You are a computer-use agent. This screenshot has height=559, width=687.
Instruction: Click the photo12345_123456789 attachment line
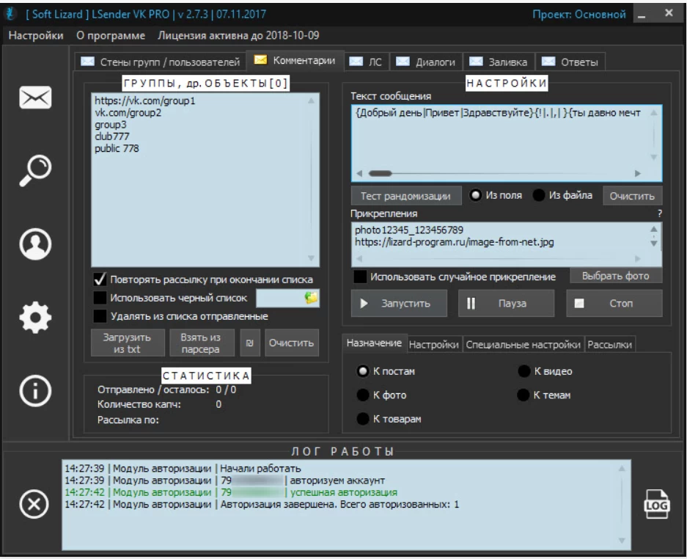tap(409, 230)
